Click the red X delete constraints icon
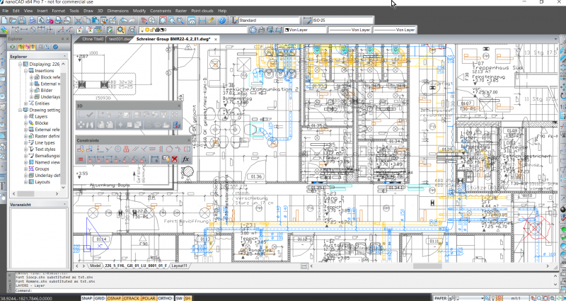This screenshot has height=301, width=566. pos(174,160)
